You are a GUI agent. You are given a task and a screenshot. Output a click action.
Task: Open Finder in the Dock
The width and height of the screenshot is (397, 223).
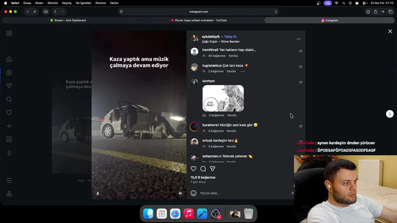[148, 214]
